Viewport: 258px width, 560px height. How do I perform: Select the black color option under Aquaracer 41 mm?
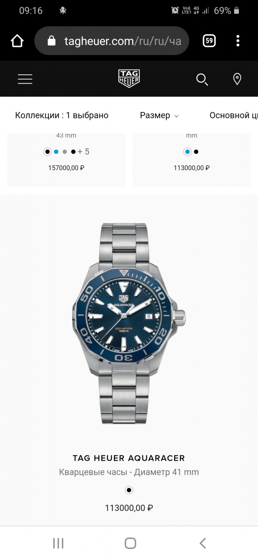click(129, 490)
